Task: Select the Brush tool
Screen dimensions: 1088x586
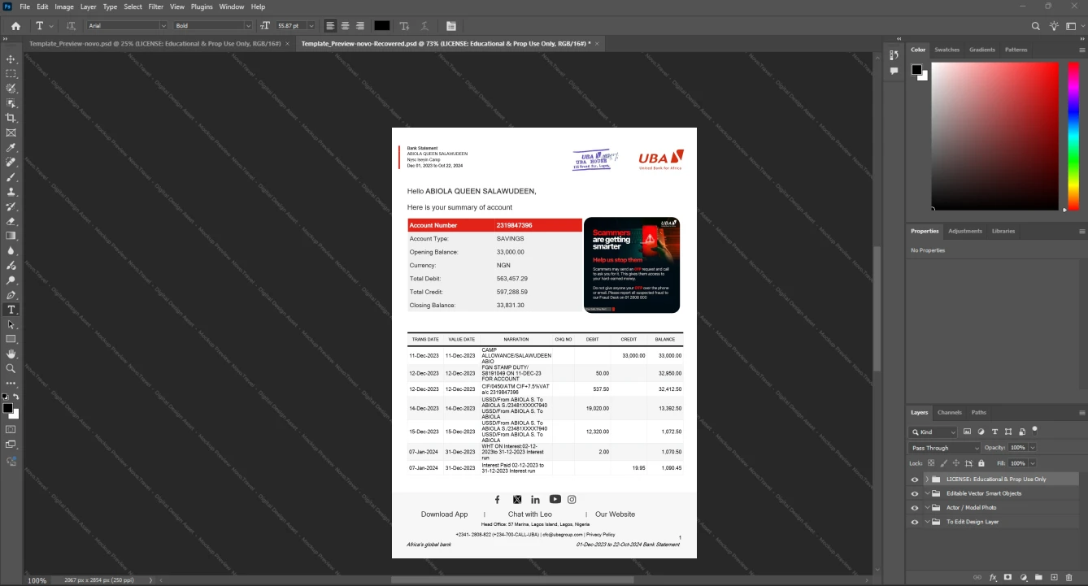Action: (11, 177)
